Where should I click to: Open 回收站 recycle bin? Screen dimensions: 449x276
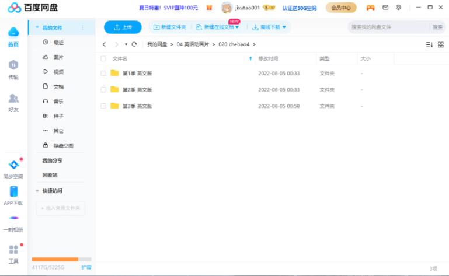[x=50, y=175]
